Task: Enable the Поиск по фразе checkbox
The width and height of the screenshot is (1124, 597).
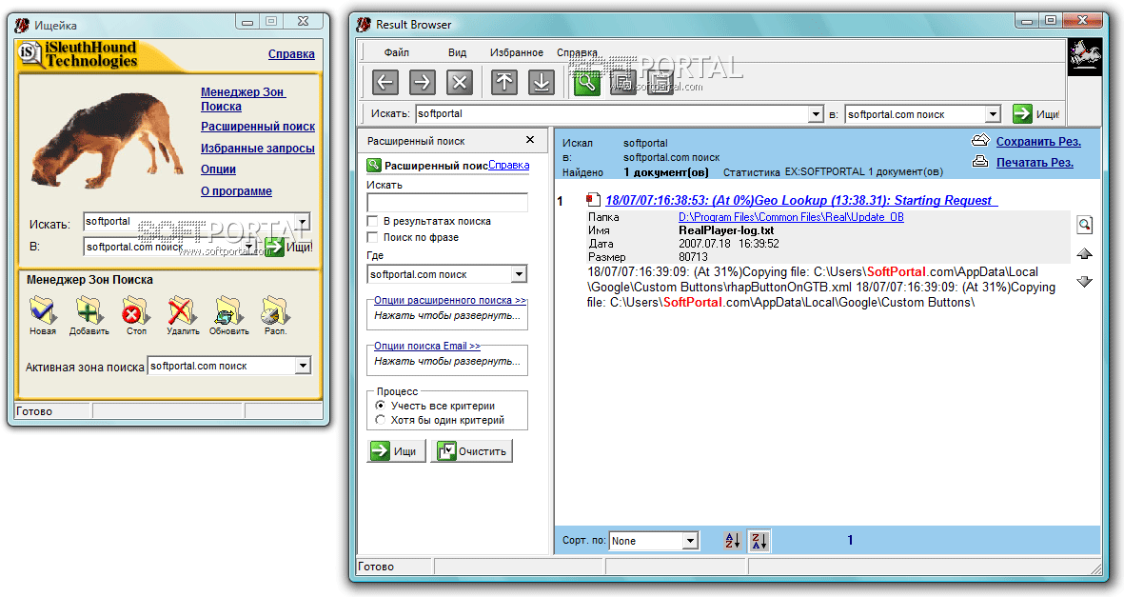Action: tap(373, 237)
